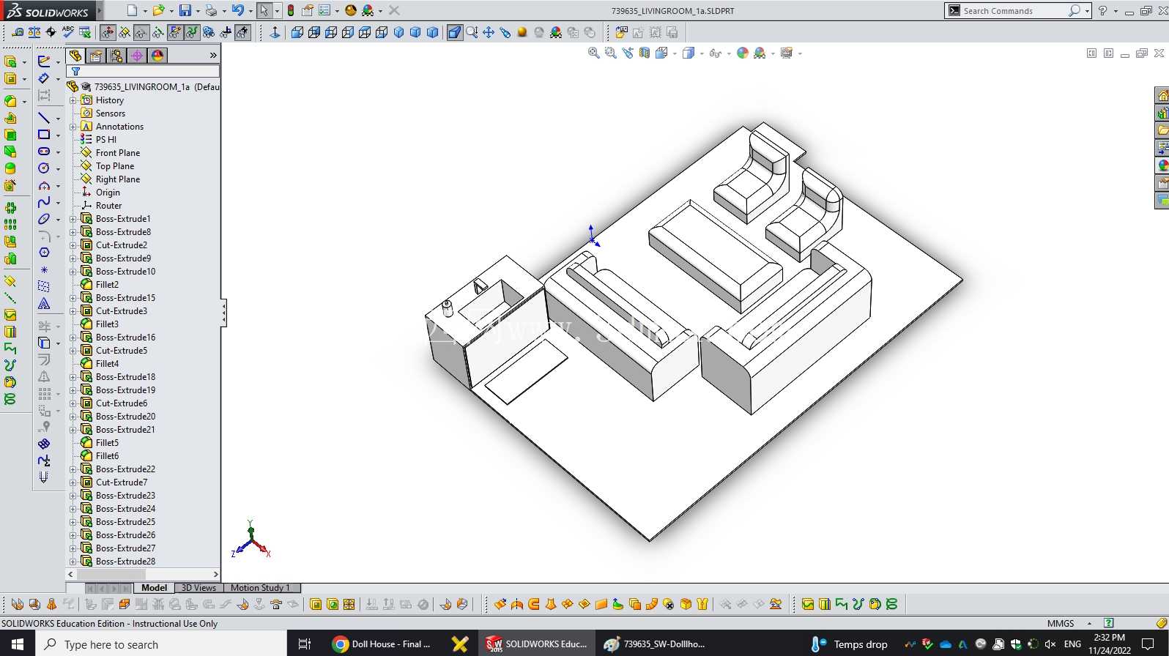Open the Chrome Doll House taskbar button
Viewport: 1169px width, 656px height.
(x=382, y=644)
